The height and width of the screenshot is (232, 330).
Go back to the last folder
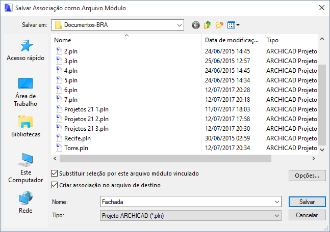click(x=196, y=25)
